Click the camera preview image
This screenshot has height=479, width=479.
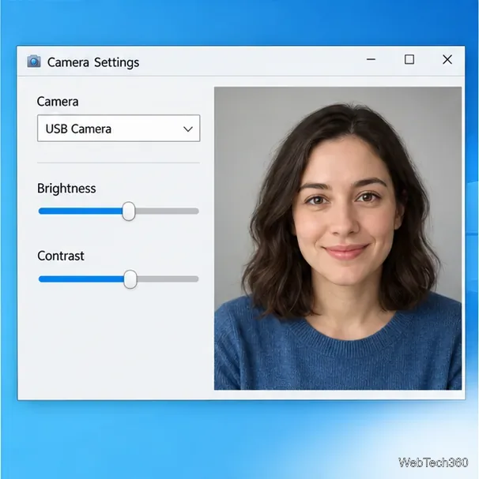(338, 238)
